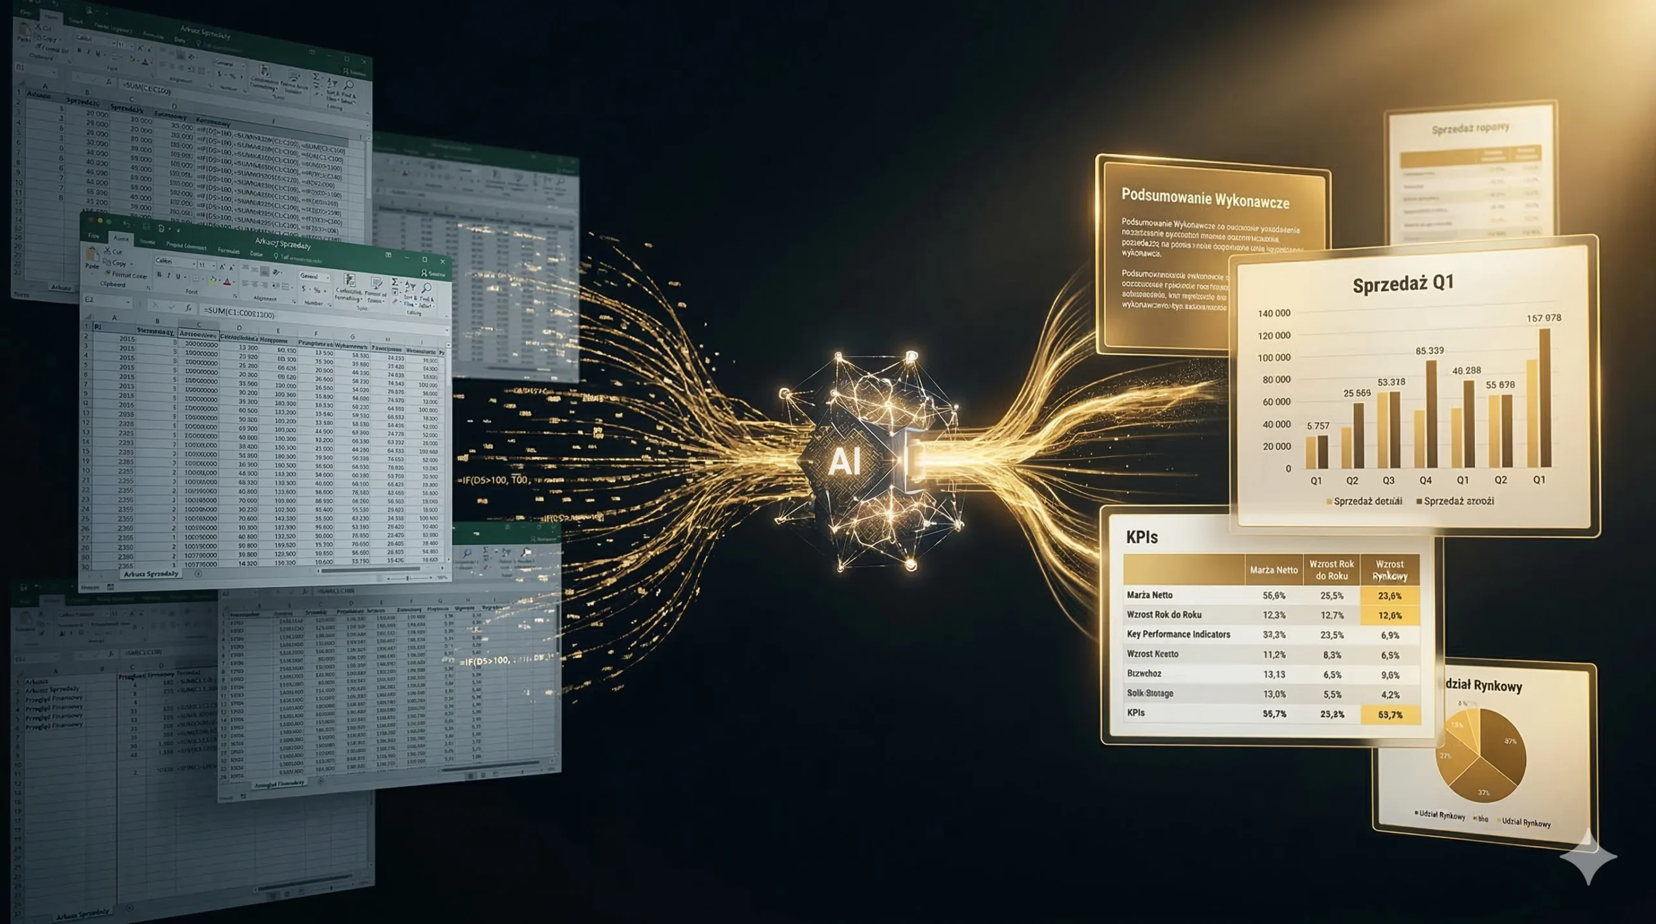The image size is (1656, 924).
Task: Click the Arkusz Sprzedaży sheet tab
Action: [151, 574]
